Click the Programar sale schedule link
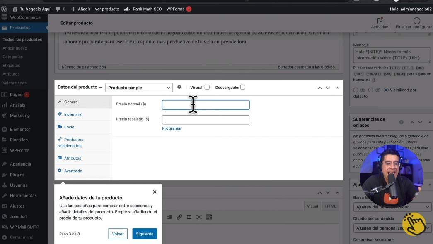Screen dimensions: 433x244 [172, 128]
